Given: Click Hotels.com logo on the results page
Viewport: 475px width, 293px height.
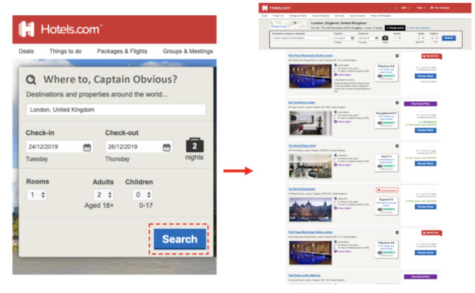Looking at the screenshot, I should click(276, 8).
